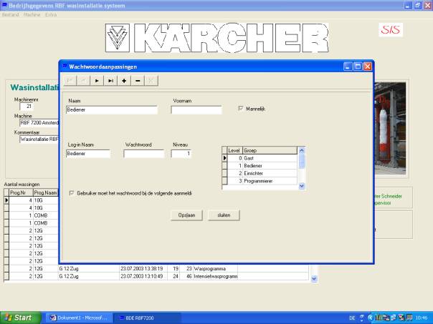Expand hidden tray icons chevron
The image size is (433, 324).
(371, 318)
